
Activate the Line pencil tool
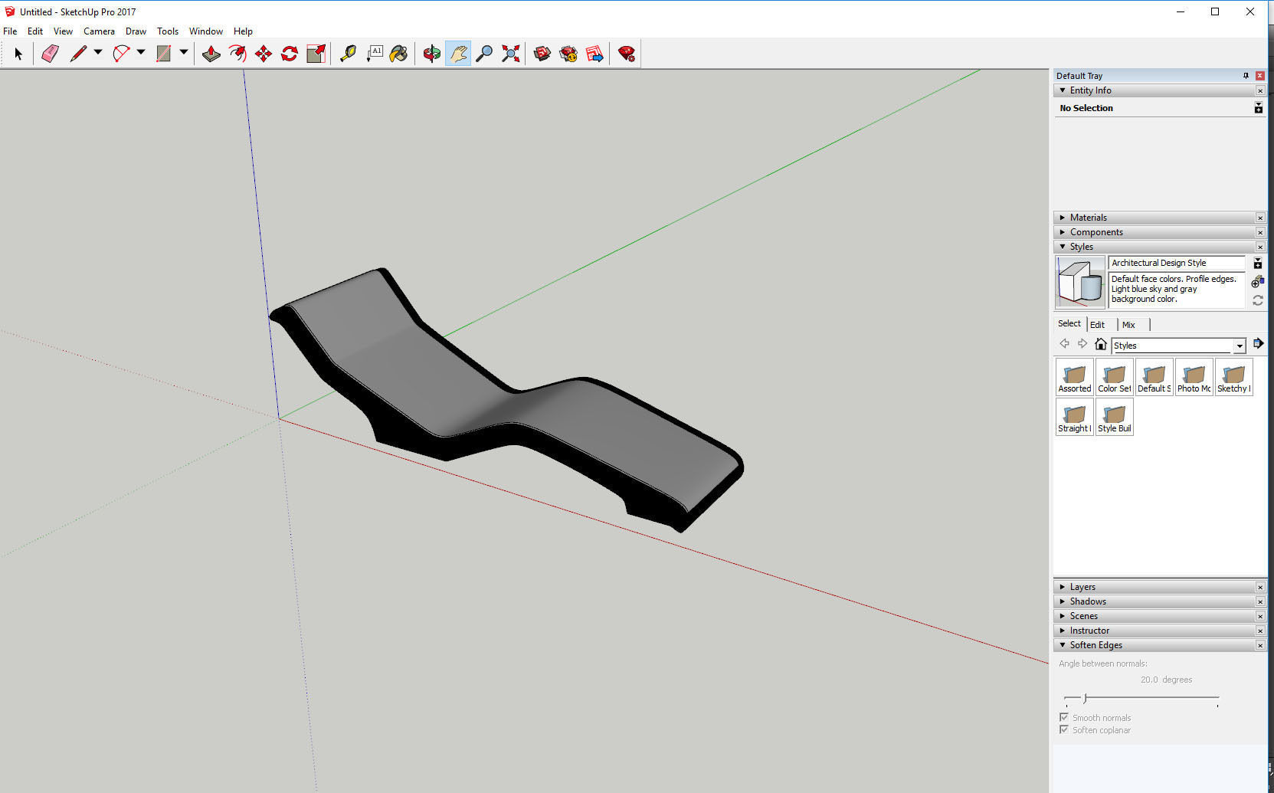pyautogui.click(x=78, y=54)
